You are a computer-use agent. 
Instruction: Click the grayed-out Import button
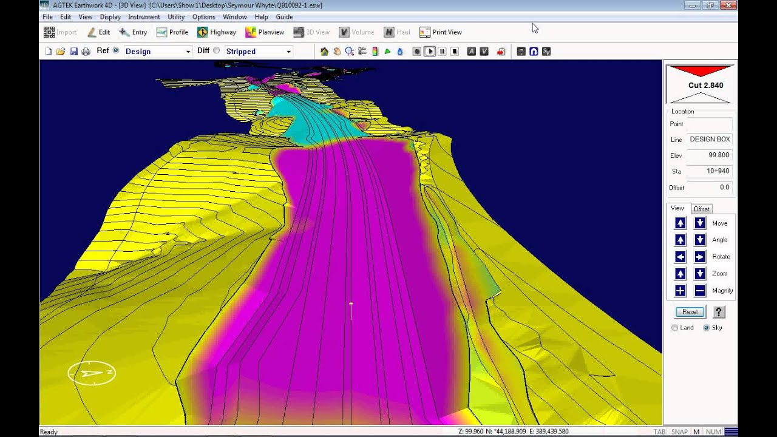60,32
